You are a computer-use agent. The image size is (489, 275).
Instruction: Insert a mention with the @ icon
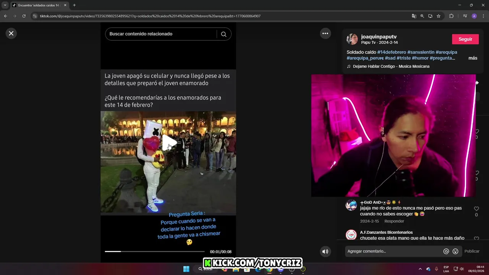coord(446,251)
